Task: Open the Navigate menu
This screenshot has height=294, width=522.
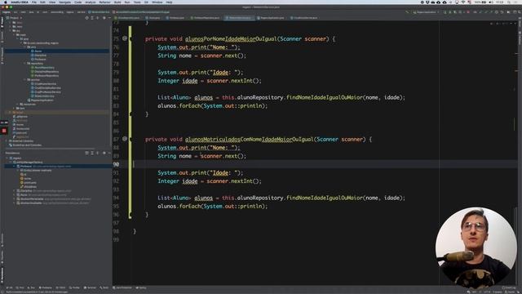Action: tap(64, 2)
